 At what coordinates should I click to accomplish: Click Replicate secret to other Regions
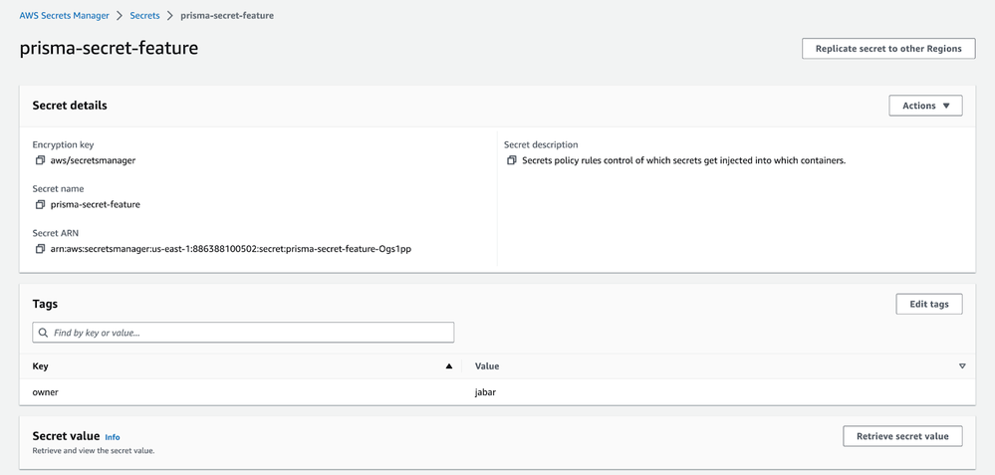888,49
